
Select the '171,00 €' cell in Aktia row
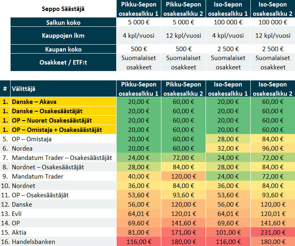[x=183, y=233]
